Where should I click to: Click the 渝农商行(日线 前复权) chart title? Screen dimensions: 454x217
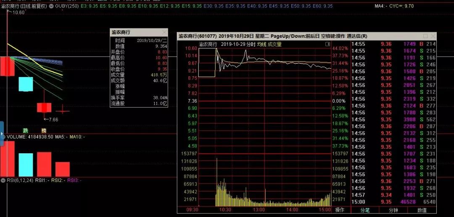pos(24,6)
